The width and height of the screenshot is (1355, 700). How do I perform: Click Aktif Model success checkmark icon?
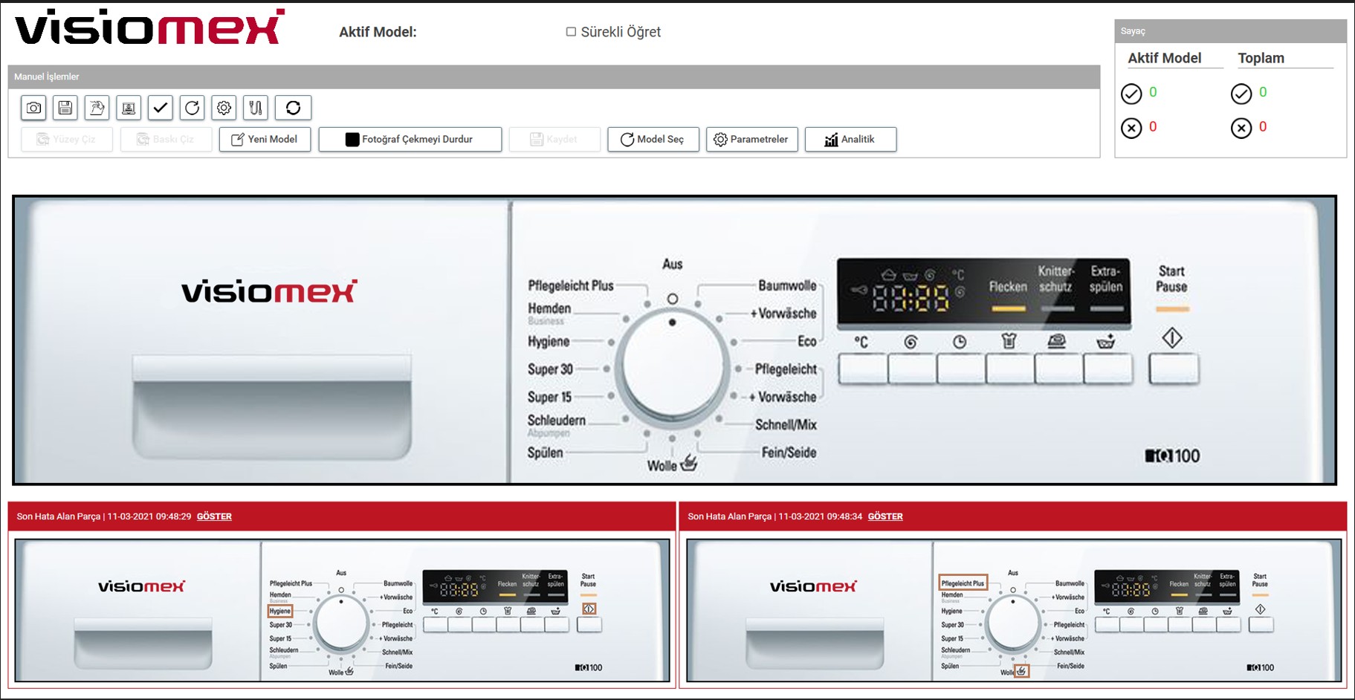click(x=1131, y=94)
